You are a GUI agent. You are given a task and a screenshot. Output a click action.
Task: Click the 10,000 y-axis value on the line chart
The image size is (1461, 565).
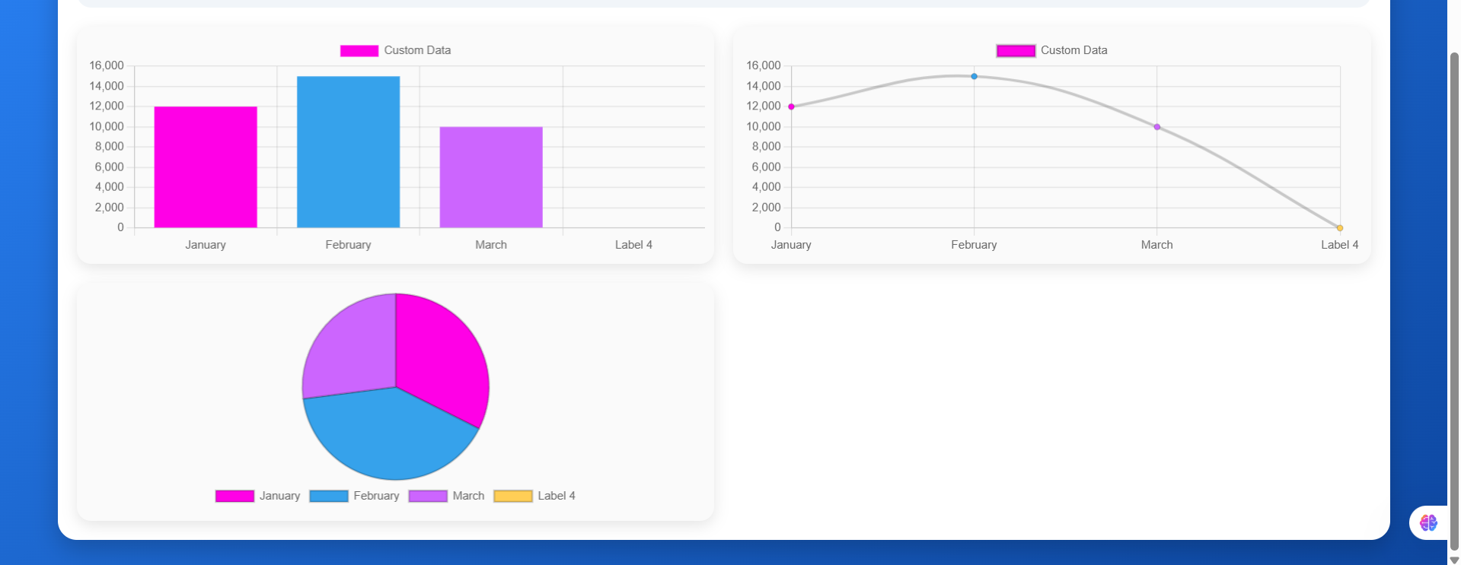764,127
